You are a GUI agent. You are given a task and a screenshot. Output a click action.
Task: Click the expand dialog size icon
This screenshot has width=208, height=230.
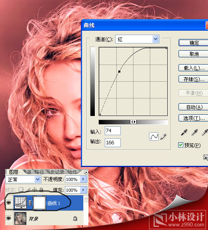206,157
